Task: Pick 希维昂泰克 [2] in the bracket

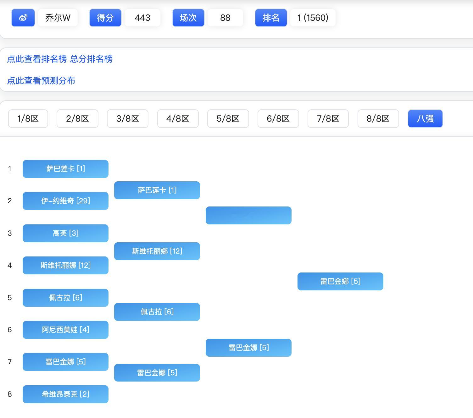Action: point(65,394)
